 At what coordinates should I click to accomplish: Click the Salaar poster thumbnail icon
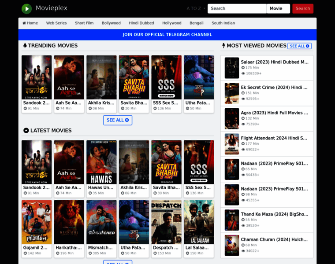coord(232,68)
